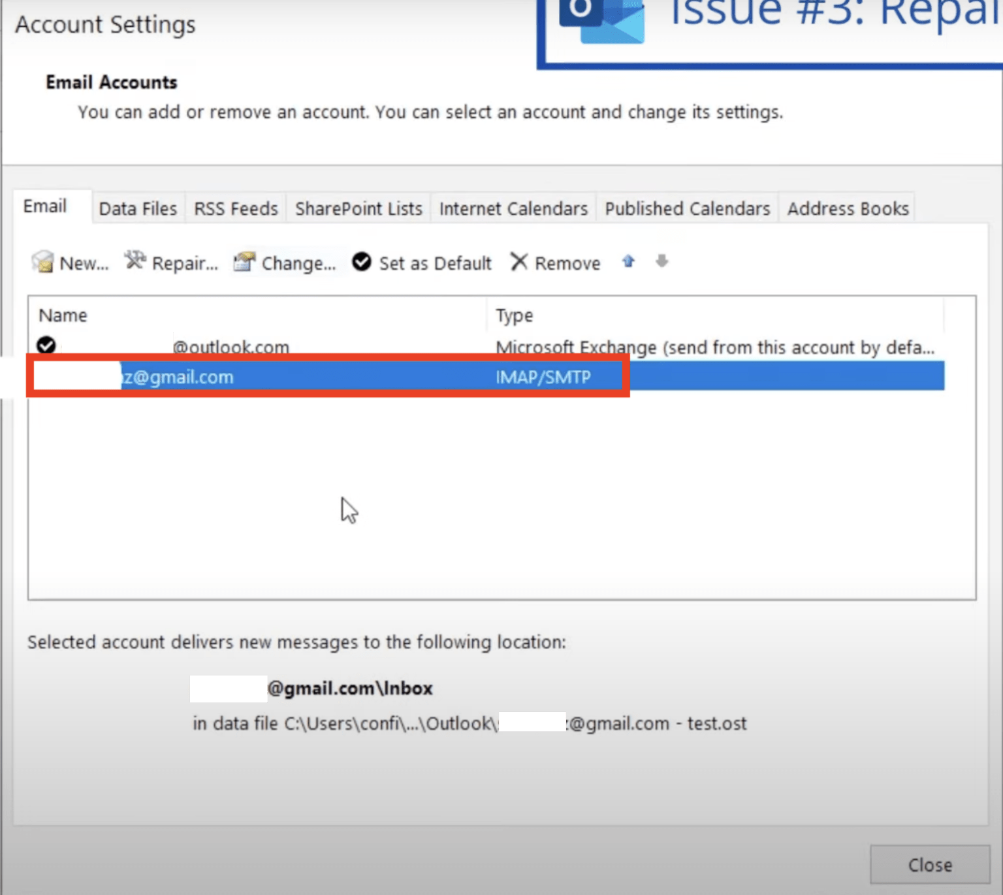Screen dimensions: 1003x895
Task: Open the Address Books tab
Action: 847,208
